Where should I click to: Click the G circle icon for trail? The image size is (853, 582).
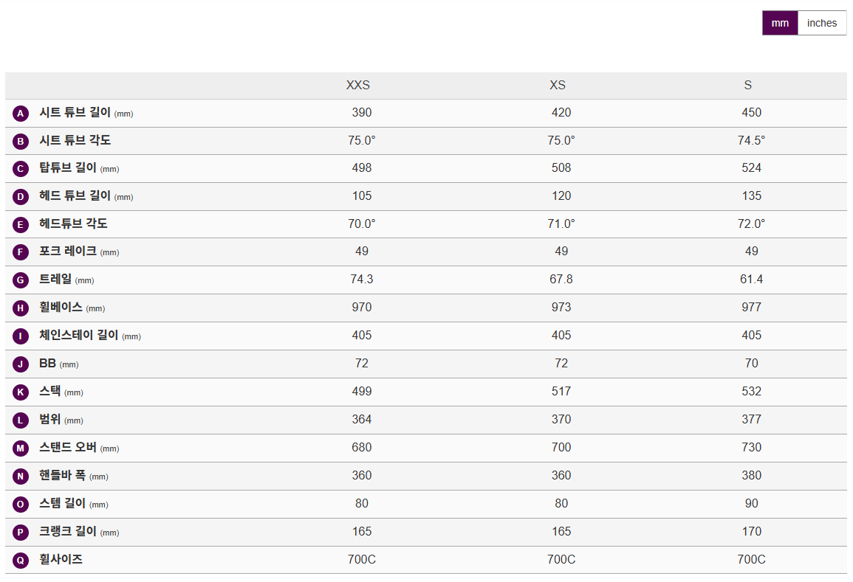(x=21, y=280)
